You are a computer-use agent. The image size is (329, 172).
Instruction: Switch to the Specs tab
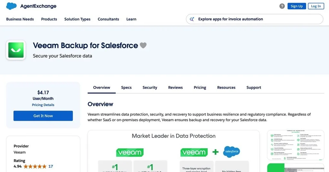(x=126, y=88)
